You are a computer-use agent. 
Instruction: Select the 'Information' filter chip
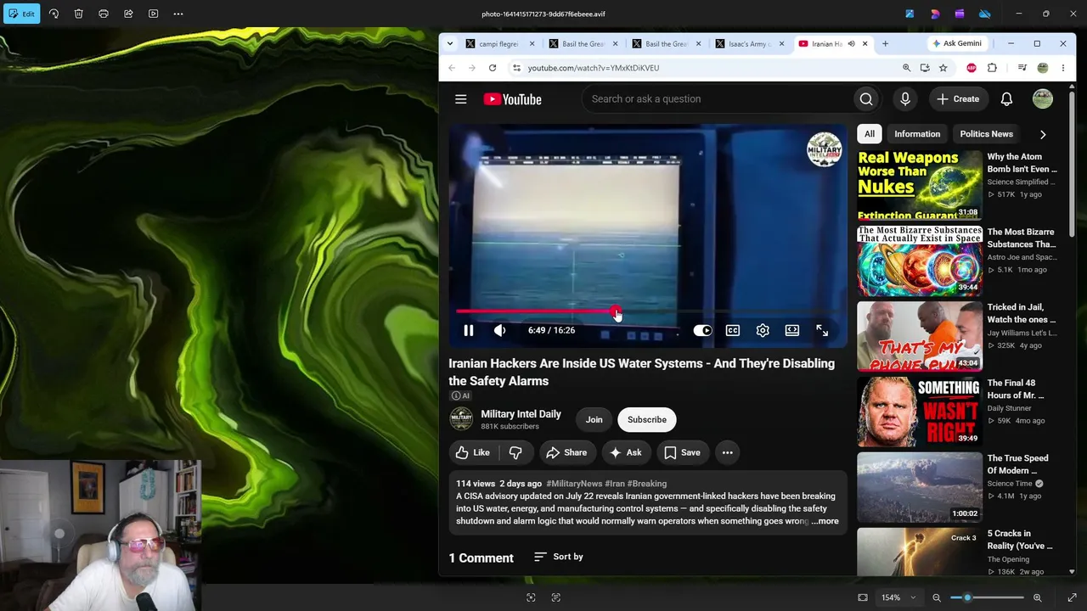(x=917, y=134)
